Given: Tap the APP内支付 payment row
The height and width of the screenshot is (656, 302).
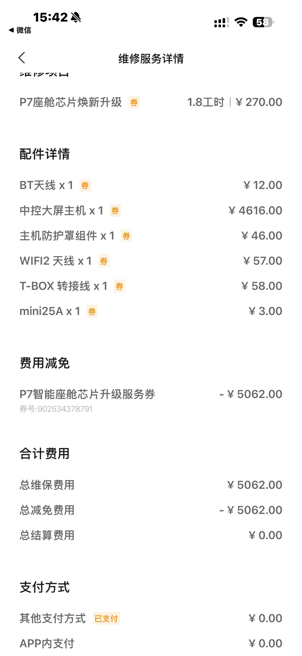Looking at the screenshot, I should click(151, 643).
